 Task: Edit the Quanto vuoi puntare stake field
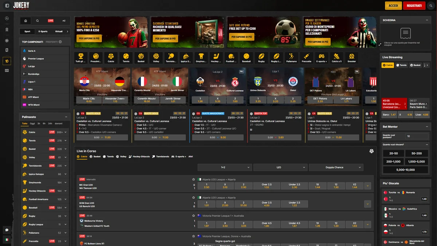(417, 136)
